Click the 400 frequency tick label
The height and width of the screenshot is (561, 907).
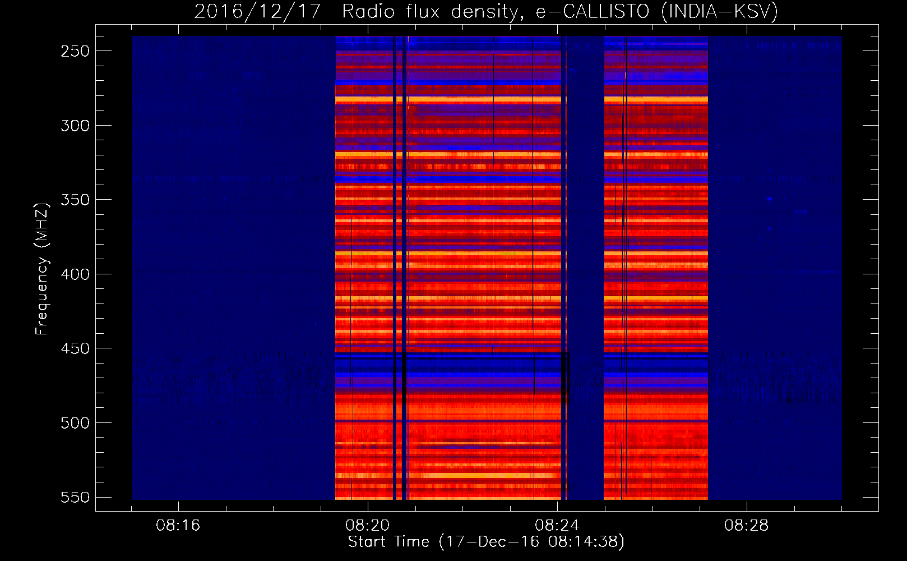pos(75,274)
